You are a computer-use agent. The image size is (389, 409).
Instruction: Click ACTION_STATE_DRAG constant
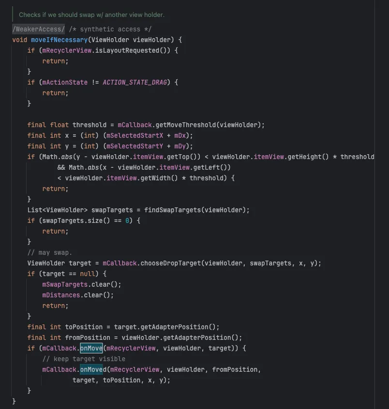[x=135, y=82]
